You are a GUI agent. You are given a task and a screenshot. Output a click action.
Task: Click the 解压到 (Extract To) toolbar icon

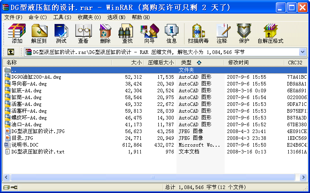[39, 33]
